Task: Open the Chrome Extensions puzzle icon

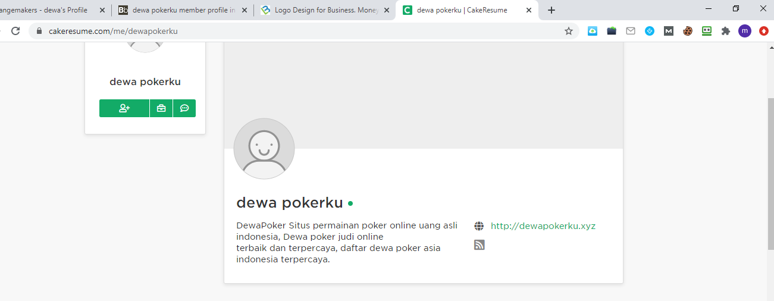Action: click(725, 31)
